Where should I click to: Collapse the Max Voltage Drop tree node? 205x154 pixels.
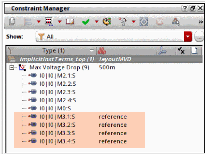click(x=12, y=67)
